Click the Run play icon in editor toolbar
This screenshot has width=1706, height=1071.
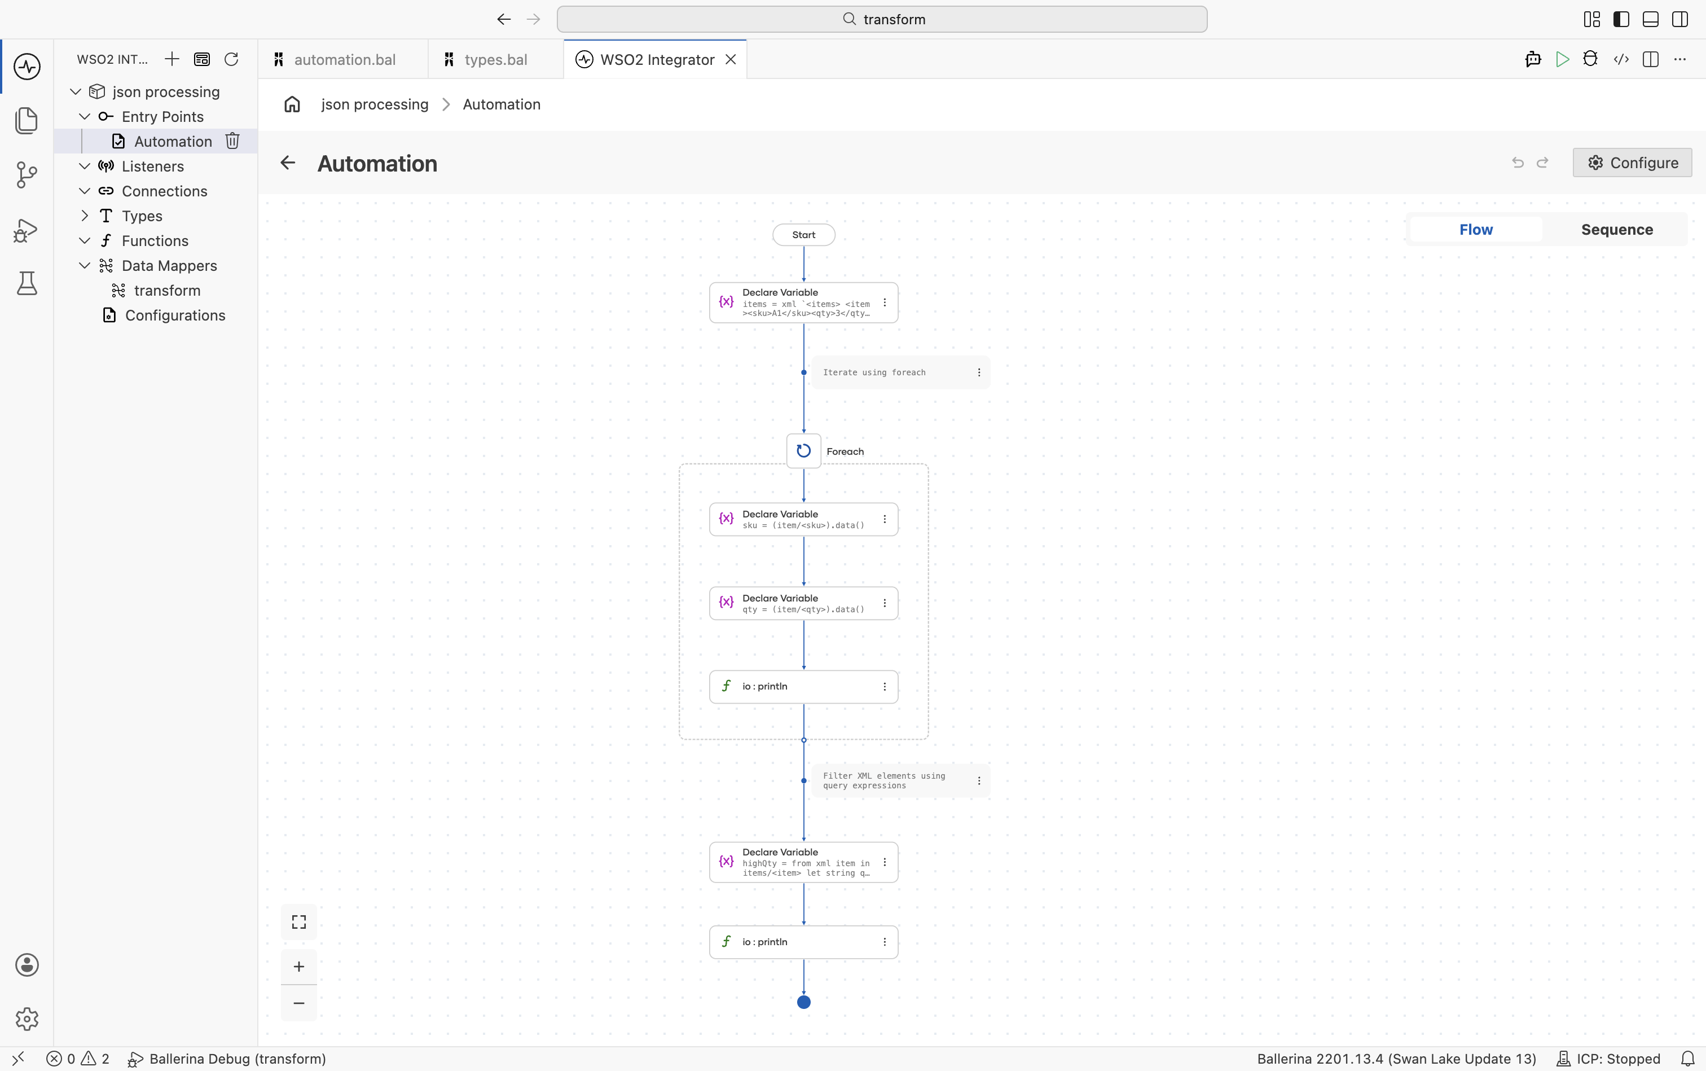1562,59
